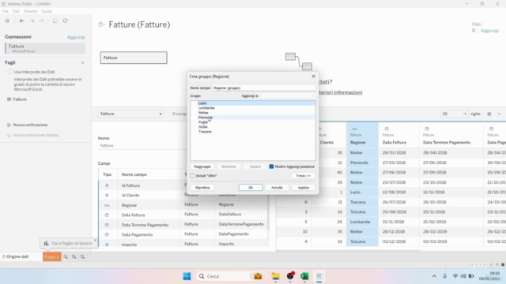Click the Ripristina button
Viewport: 506px width, 284px height.
coord(202,188)
